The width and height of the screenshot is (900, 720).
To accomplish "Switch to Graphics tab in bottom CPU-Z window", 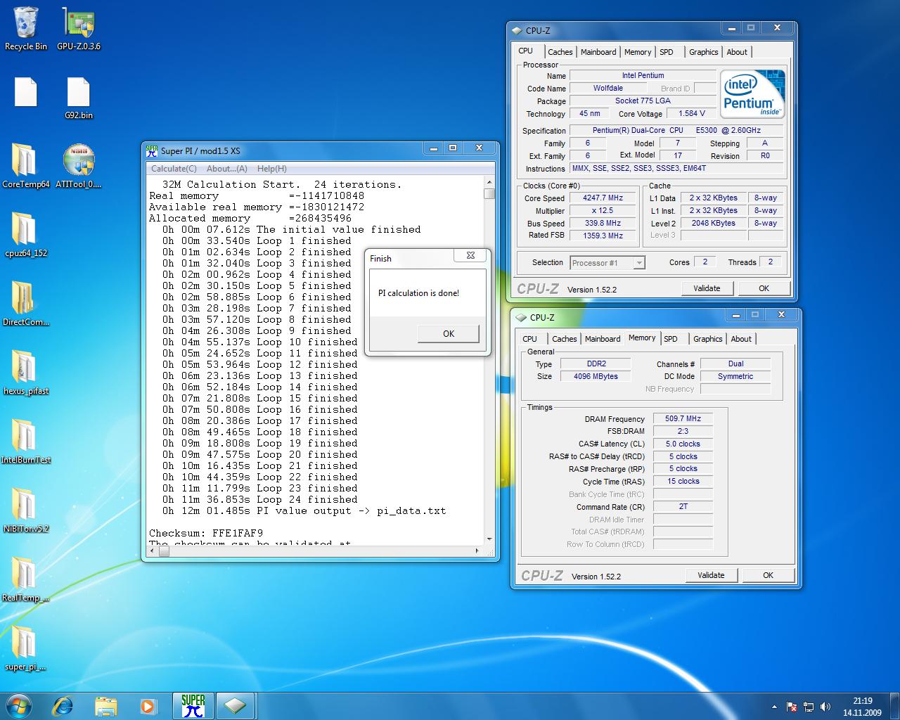I will coord(707,339).
